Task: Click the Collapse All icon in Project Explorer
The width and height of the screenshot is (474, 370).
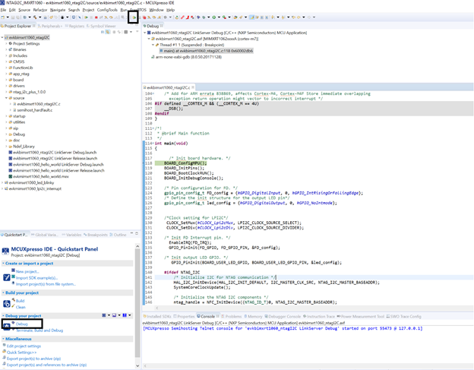Action: (x=103, y=32)
